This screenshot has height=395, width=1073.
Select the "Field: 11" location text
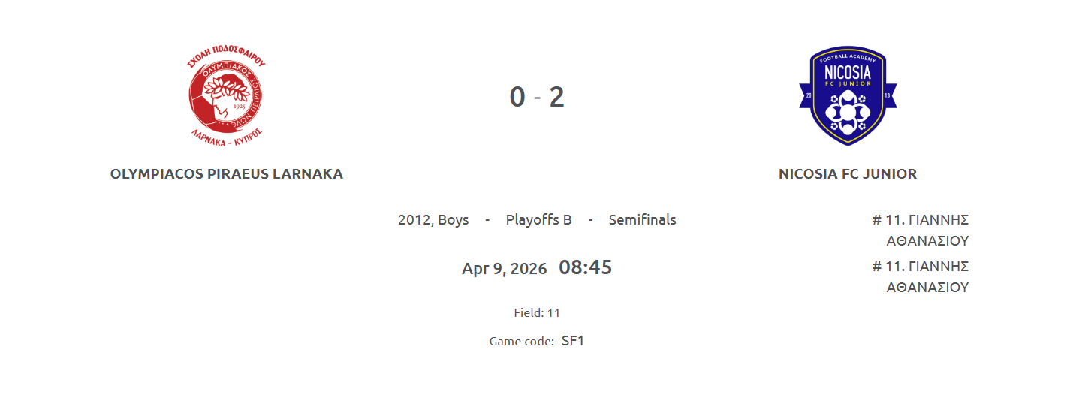click(537, 313)
